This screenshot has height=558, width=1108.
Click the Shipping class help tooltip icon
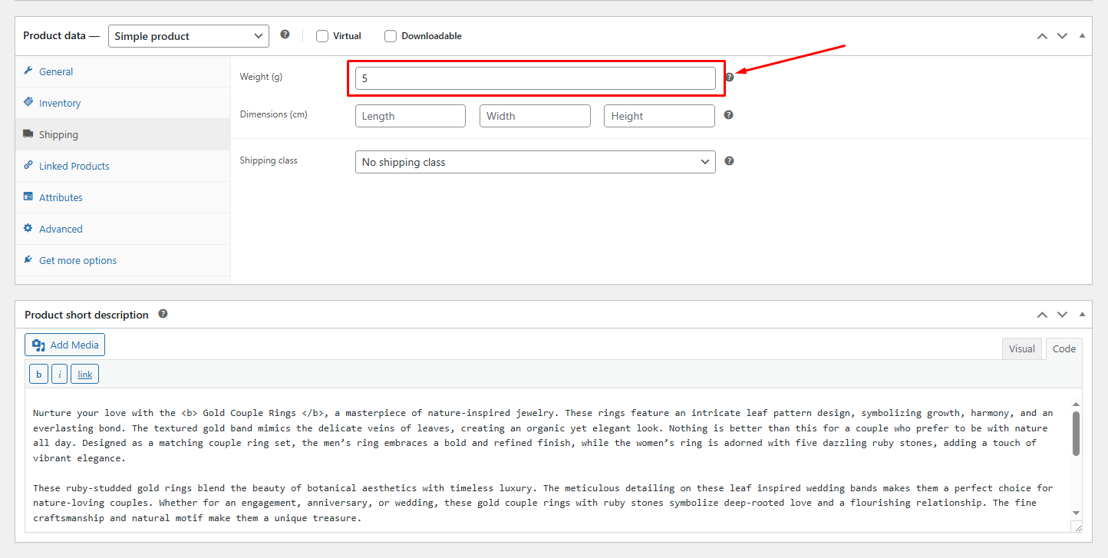tap(729, 161)
